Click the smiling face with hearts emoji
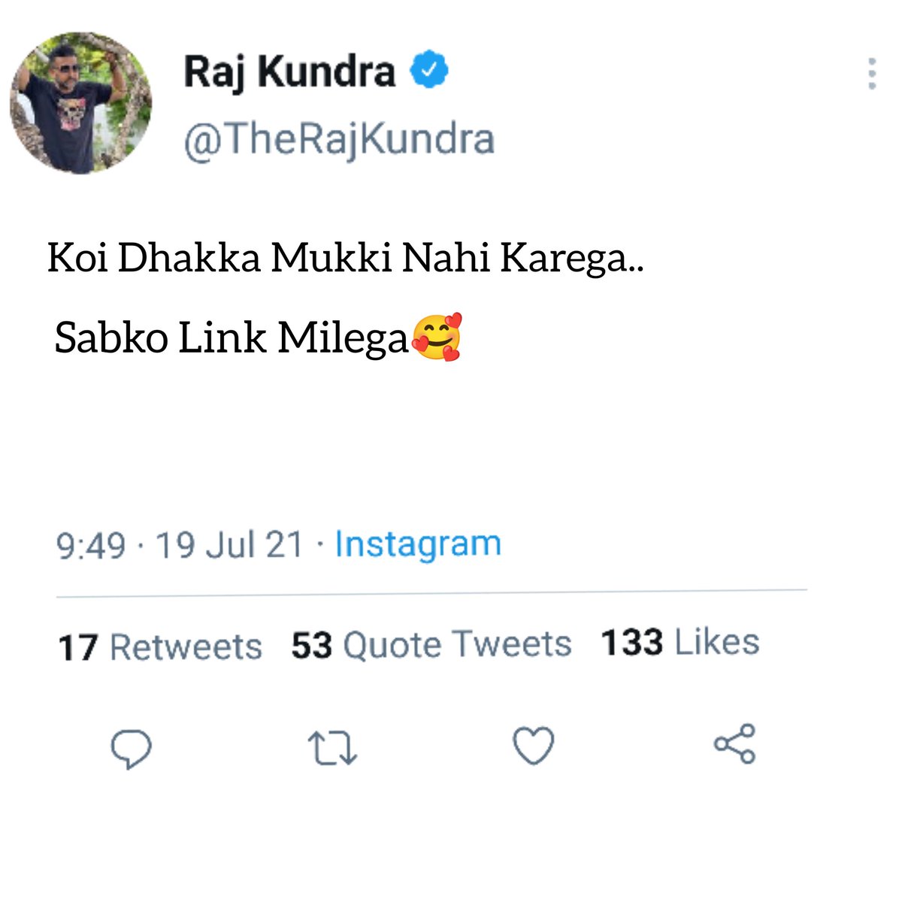The width and height of the screenshot is (902, 902). pos(437,337)
